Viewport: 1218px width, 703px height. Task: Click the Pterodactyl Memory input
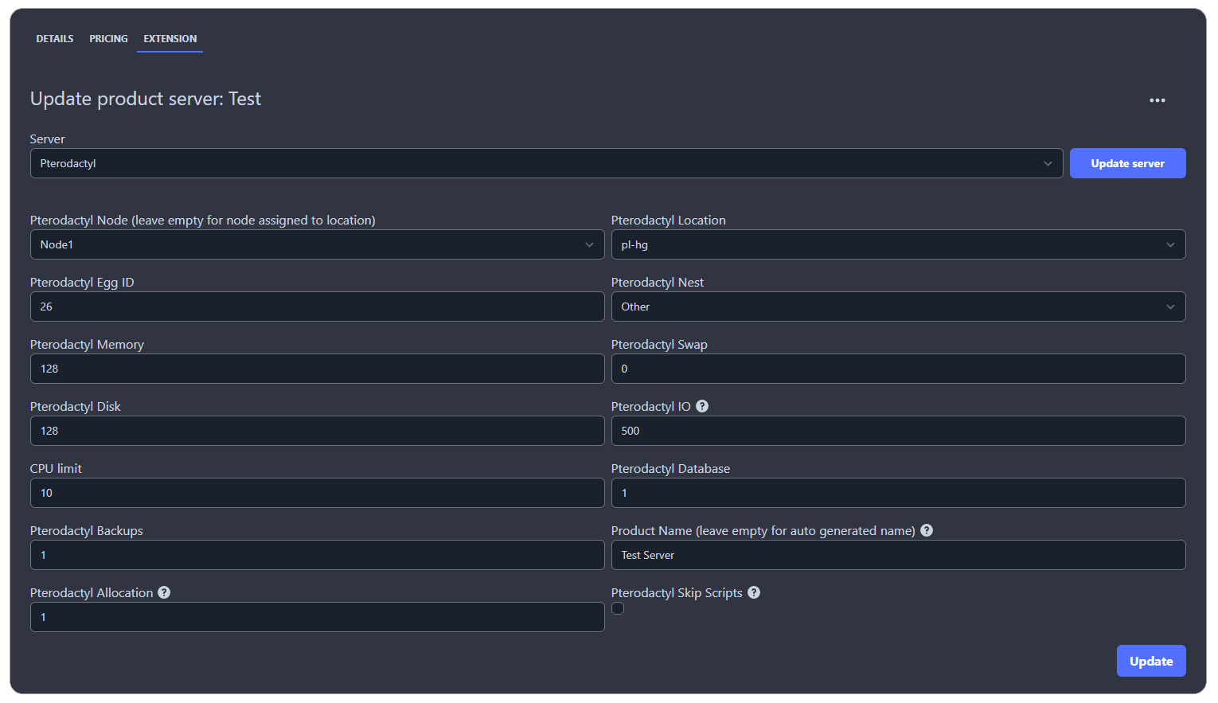click(317, 369)
